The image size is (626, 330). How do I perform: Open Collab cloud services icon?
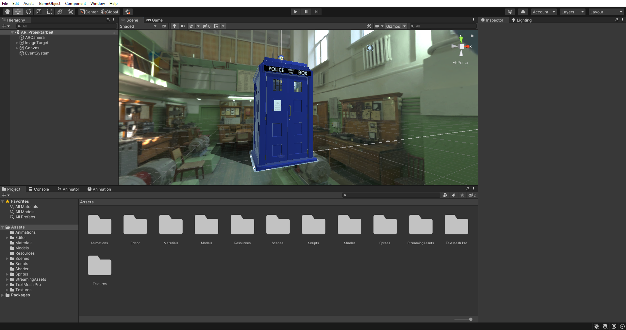point(510,12)
